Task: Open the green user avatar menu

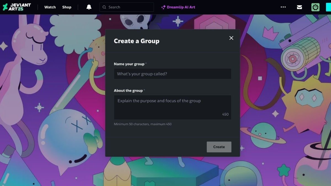Action: 315,7
